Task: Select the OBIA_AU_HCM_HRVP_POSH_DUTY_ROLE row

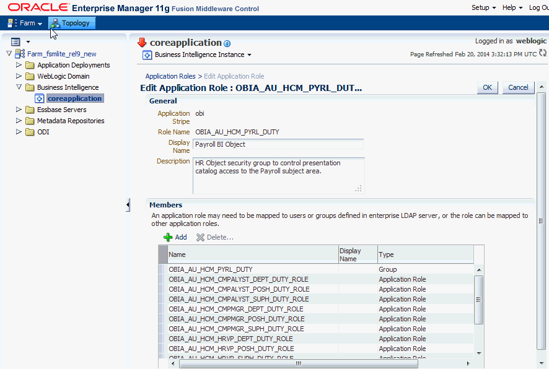Action: tap(316, 349)
